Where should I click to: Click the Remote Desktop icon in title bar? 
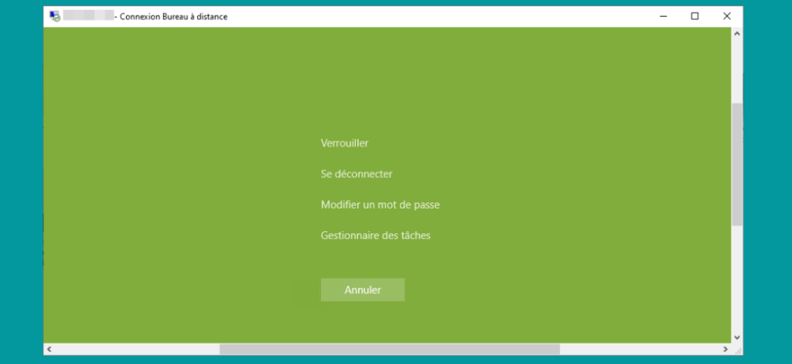(54, 16)
